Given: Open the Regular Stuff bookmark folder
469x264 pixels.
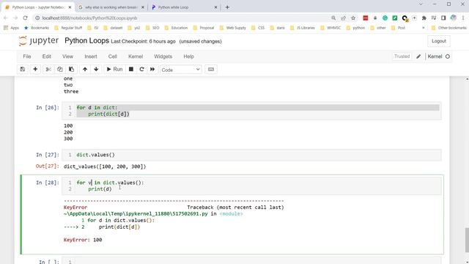Looking at the screenshot, I should click(68, 28).
